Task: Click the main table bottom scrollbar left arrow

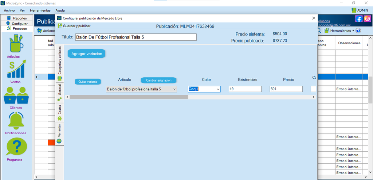Action: point(36,177)
